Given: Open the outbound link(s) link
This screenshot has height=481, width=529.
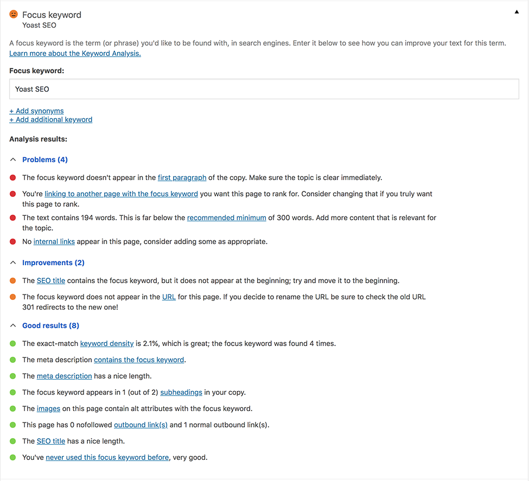Looking at the screenshot, I should pos(141,425).
